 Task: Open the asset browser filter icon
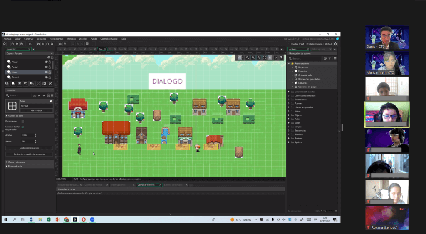(330, 58)
